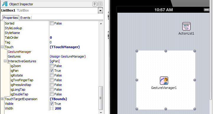The width and height of the screenshot is (213, 114).
Task: Click the (TTouchManager) value
Action: coord(65,47)
